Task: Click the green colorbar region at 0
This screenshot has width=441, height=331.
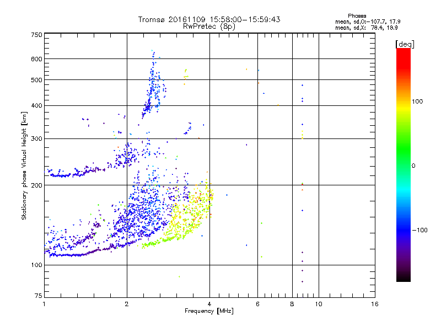Action: (x=404, y=166)
